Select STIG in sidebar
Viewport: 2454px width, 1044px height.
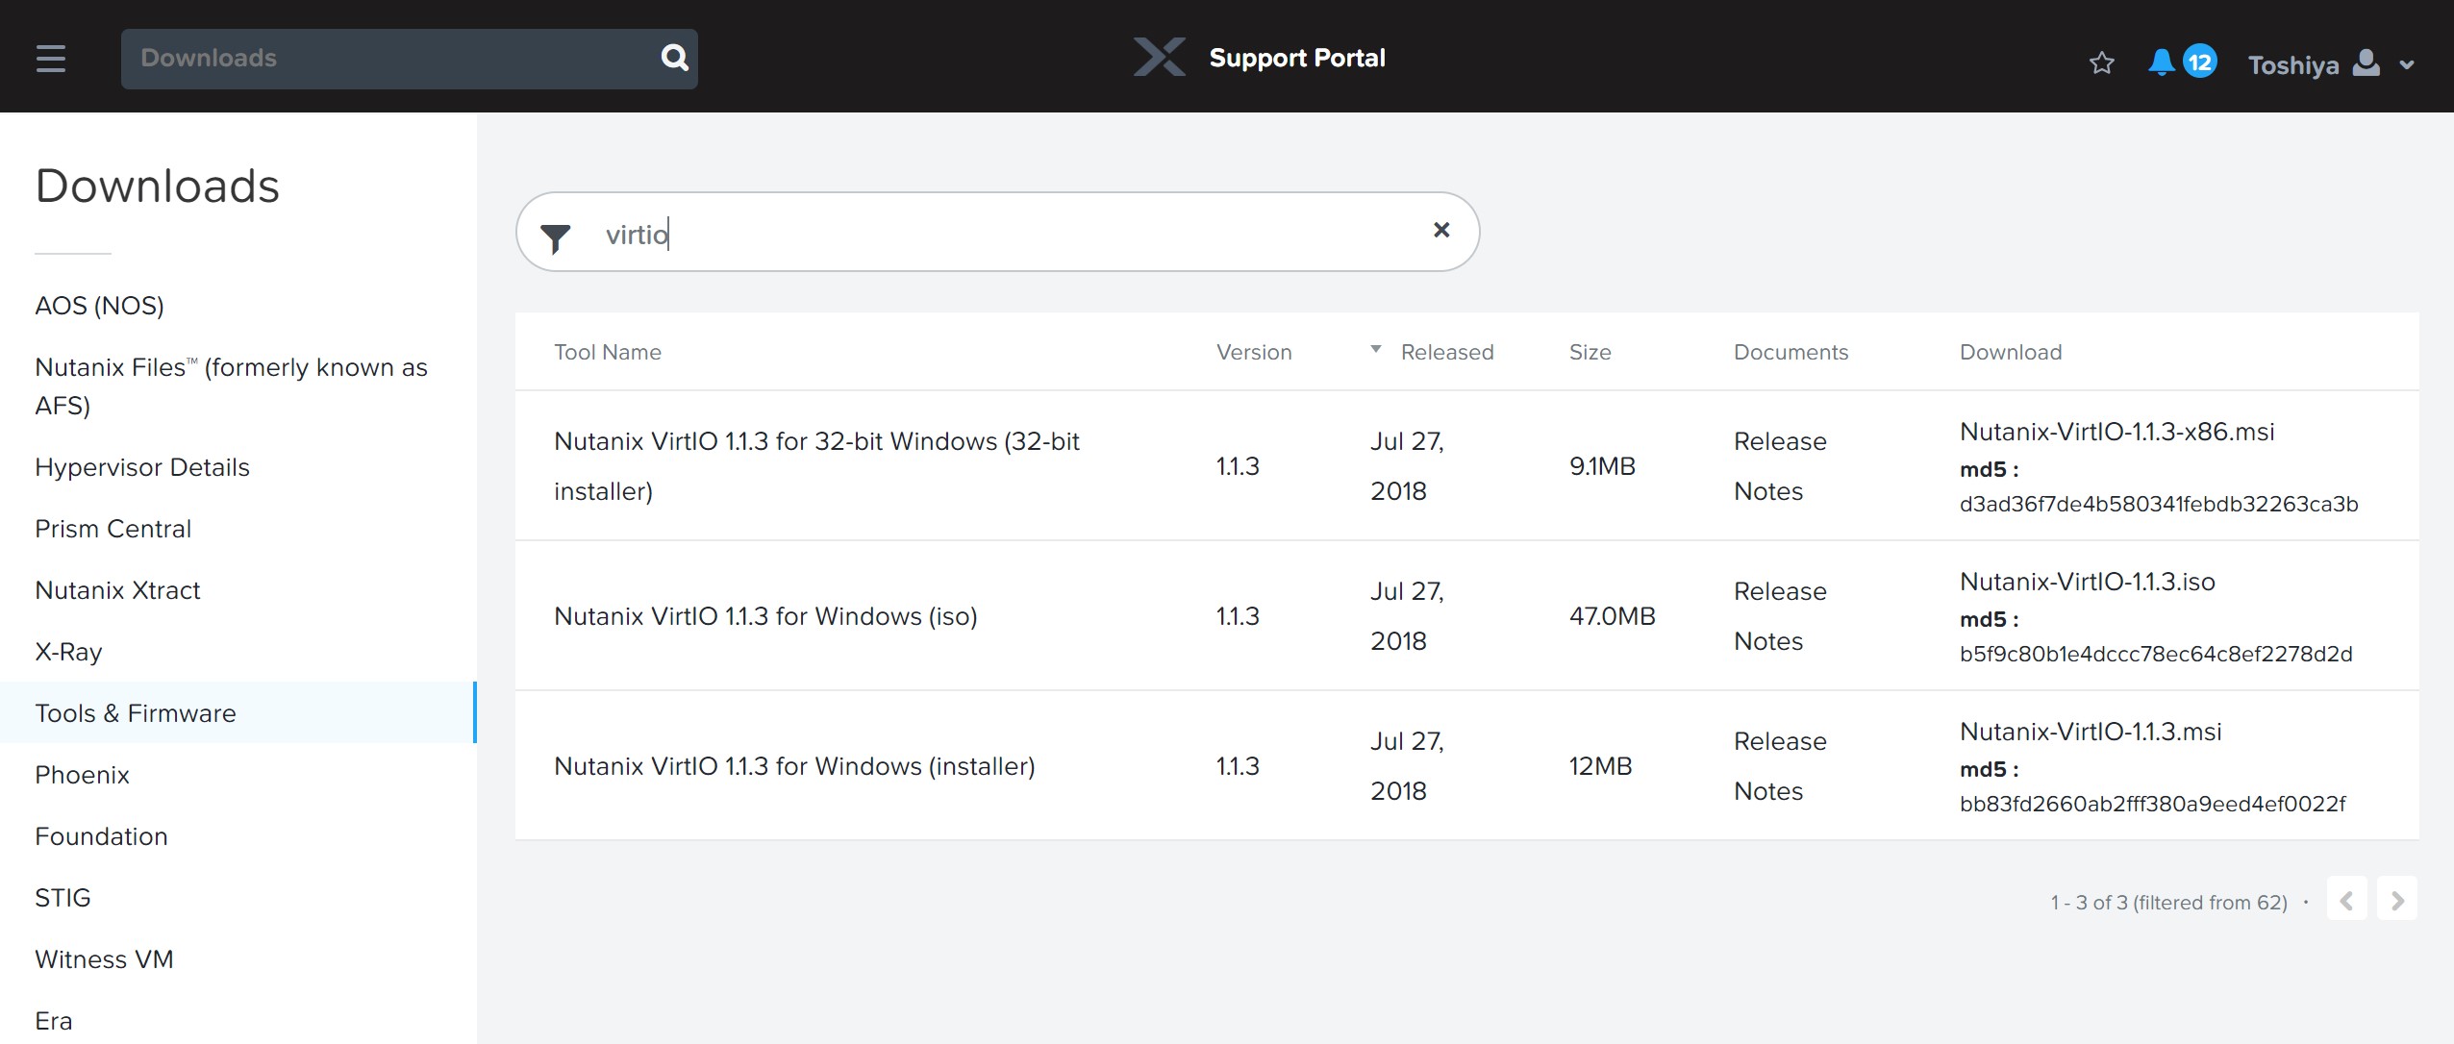(63, 898)
